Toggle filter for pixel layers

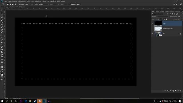click(168, 14)
